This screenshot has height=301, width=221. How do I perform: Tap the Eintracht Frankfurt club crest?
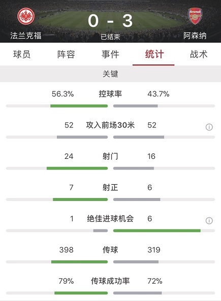point(26,16)
